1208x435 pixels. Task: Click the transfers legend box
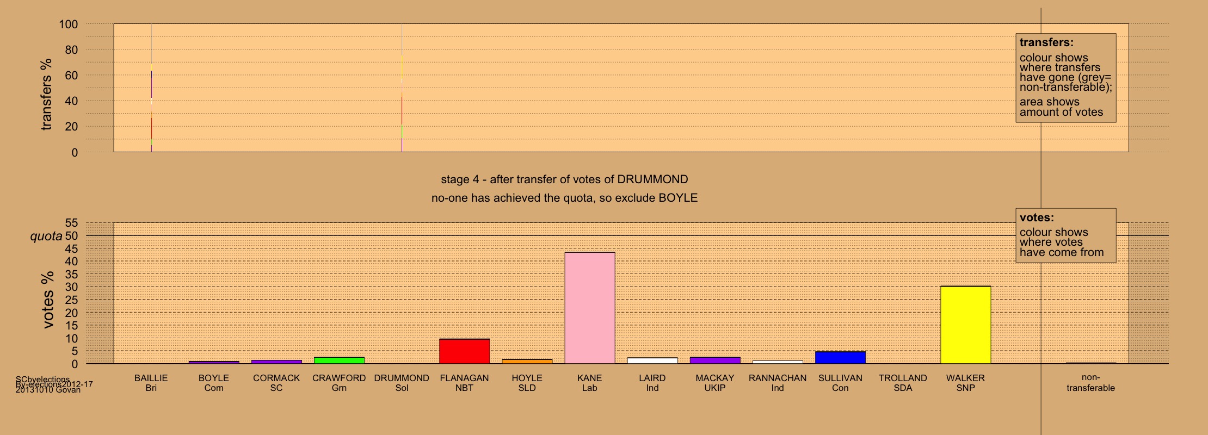click(1065, 78)
